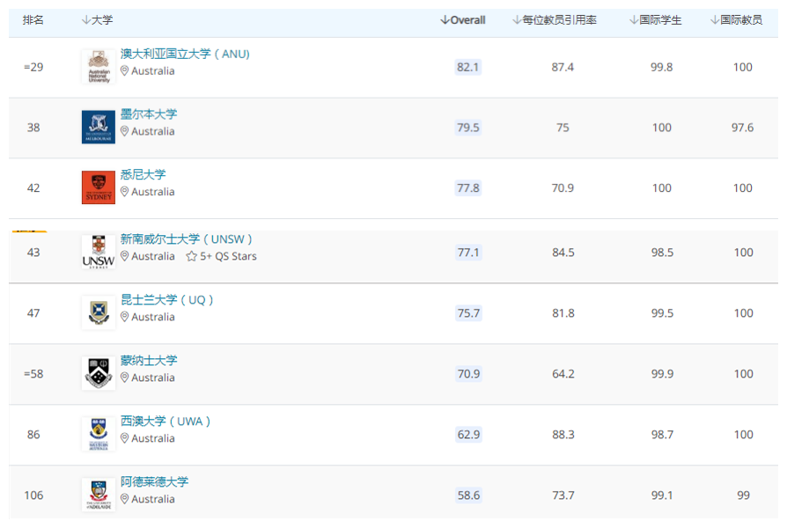Click location pin icon under 蒙纳士大学
Screen dimensions: 787x528
(x=124, y=378)
